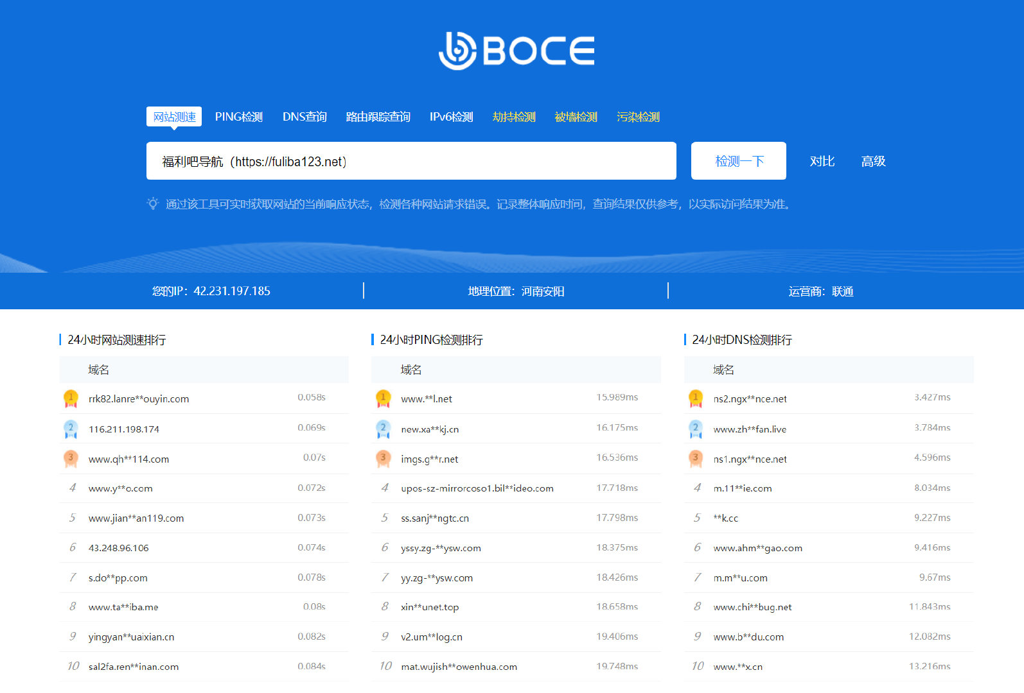Open **k.cc DNS entry
1024x693 pixels.
726,518
